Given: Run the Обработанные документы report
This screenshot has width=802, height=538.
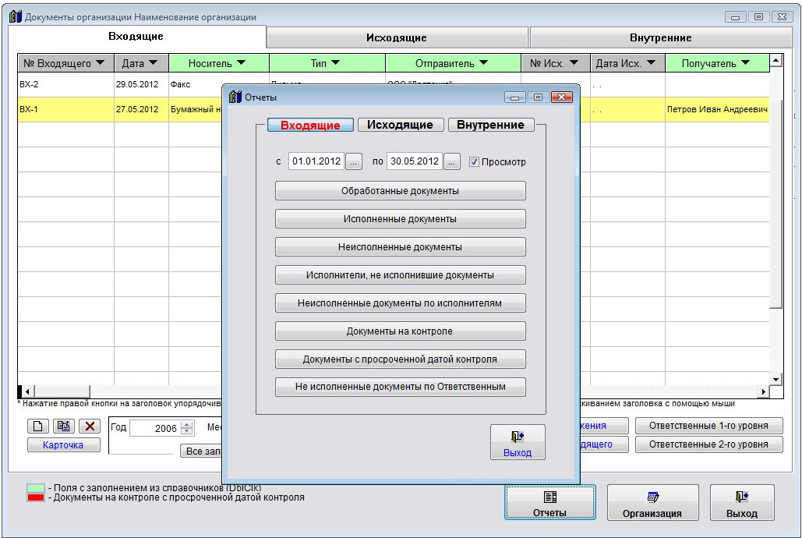Looking at the screenshot, I should [x=401, y=191].
